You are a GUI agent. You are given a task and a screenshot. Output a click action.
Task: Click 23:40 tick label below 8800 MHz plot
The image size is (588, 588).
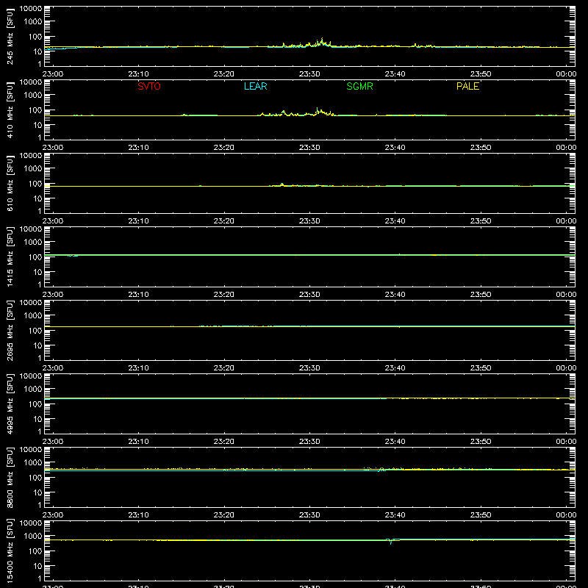tap(395, 515)
